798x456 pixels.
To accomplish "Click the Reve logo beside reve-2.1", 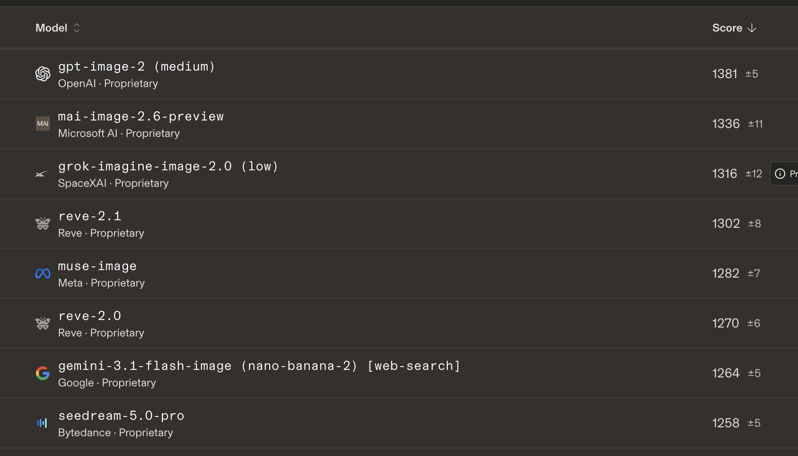I will pos(43,224).
